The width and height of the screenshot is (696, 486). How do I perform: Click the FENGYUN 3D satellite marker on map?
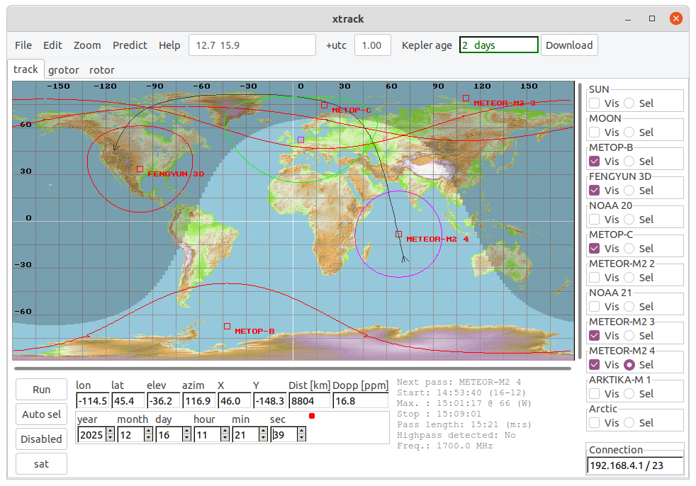140,169
